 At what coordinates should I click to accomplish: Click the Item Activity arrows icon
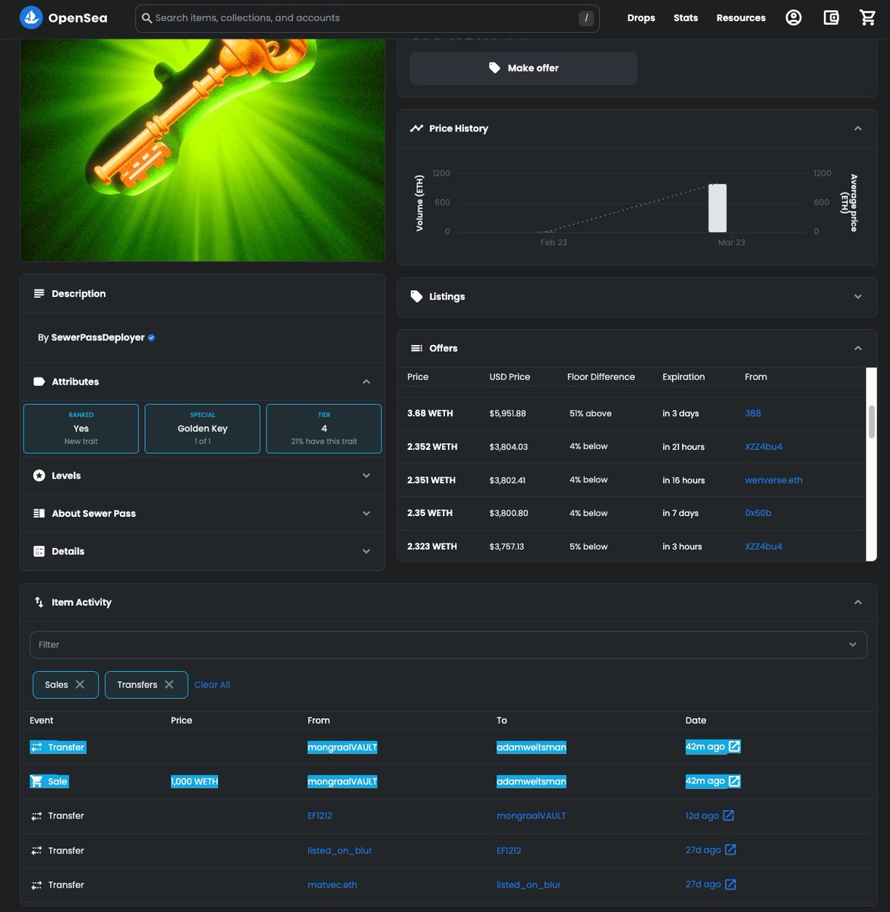point(39,602)
